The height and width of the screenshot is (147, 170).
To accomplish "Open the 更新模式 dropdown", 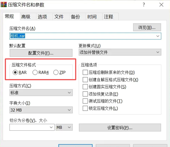I will click(120, 52).
